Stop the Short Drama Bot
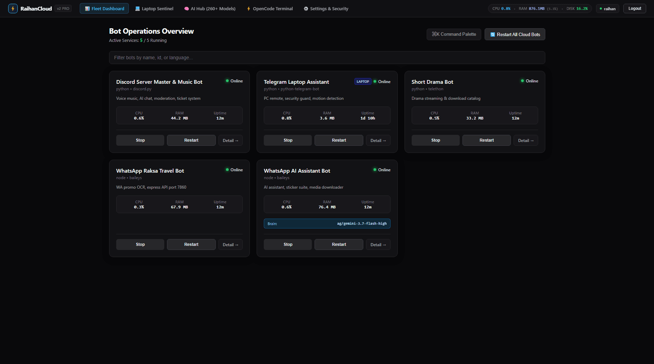The width and height of the screenshot is (654, 364). pyautogui.click(x=436, y=140)
